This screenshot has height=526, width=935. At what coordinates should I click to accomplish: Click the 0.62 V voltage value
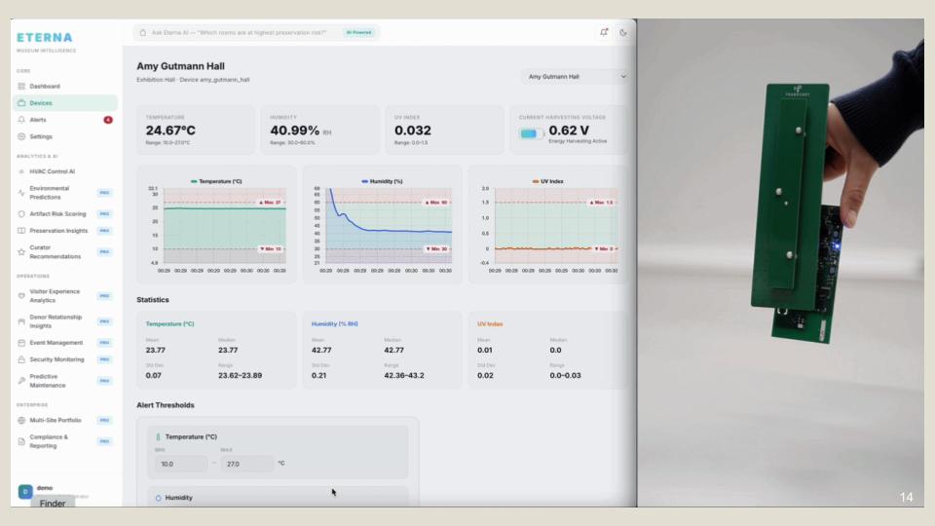(x=569, y=130)
